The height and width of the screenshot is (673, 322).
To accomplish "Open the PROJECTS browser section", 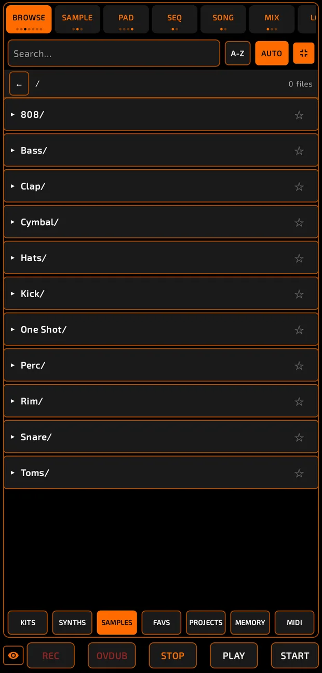I will click(206, 623).
